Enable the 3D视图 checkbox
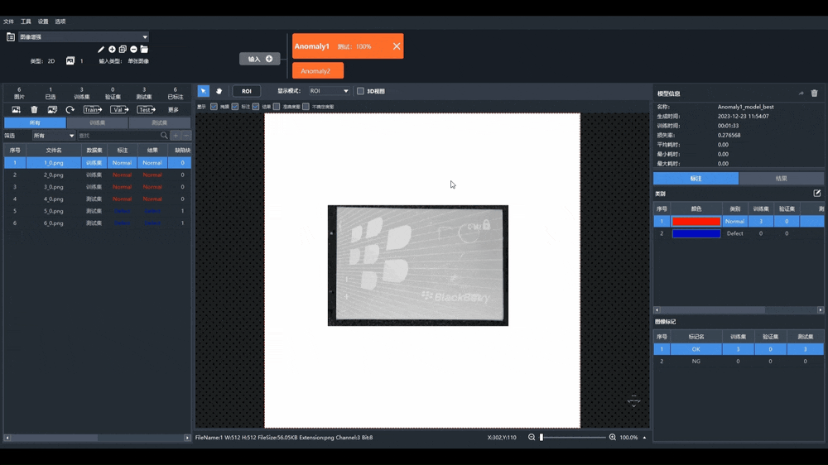The height and width of the screenshot is (465, 828). 361,91
